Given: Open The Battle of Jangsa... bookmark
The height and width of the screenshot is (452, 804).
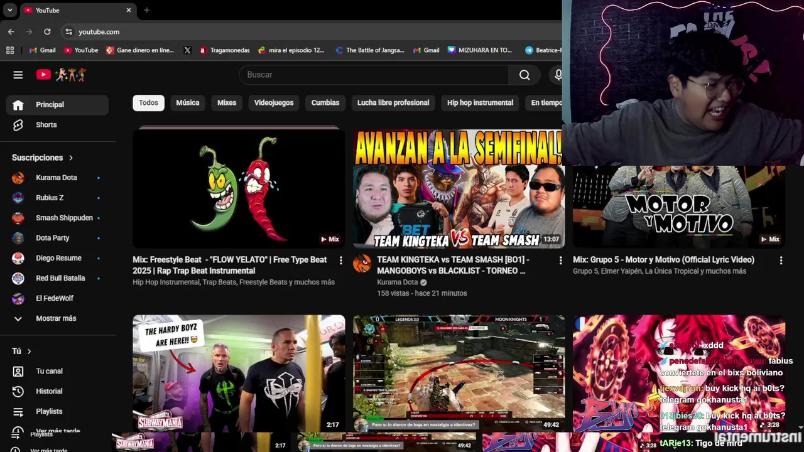Looking at the screenshot, I should [x=370, y=50].
